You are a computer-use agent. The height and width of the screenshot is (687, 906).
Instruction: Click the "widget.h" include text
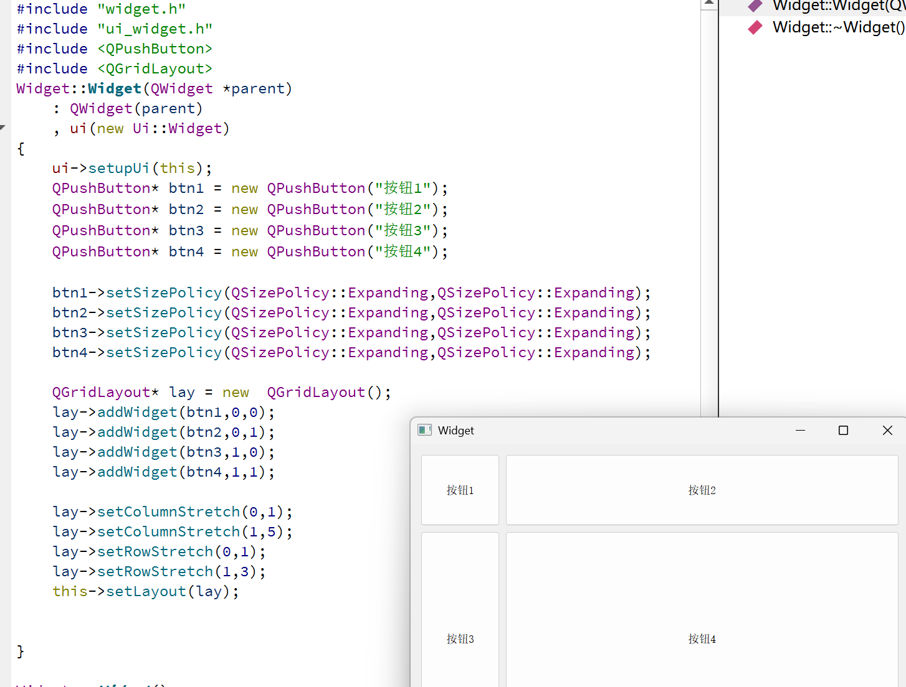coord(141,9)
